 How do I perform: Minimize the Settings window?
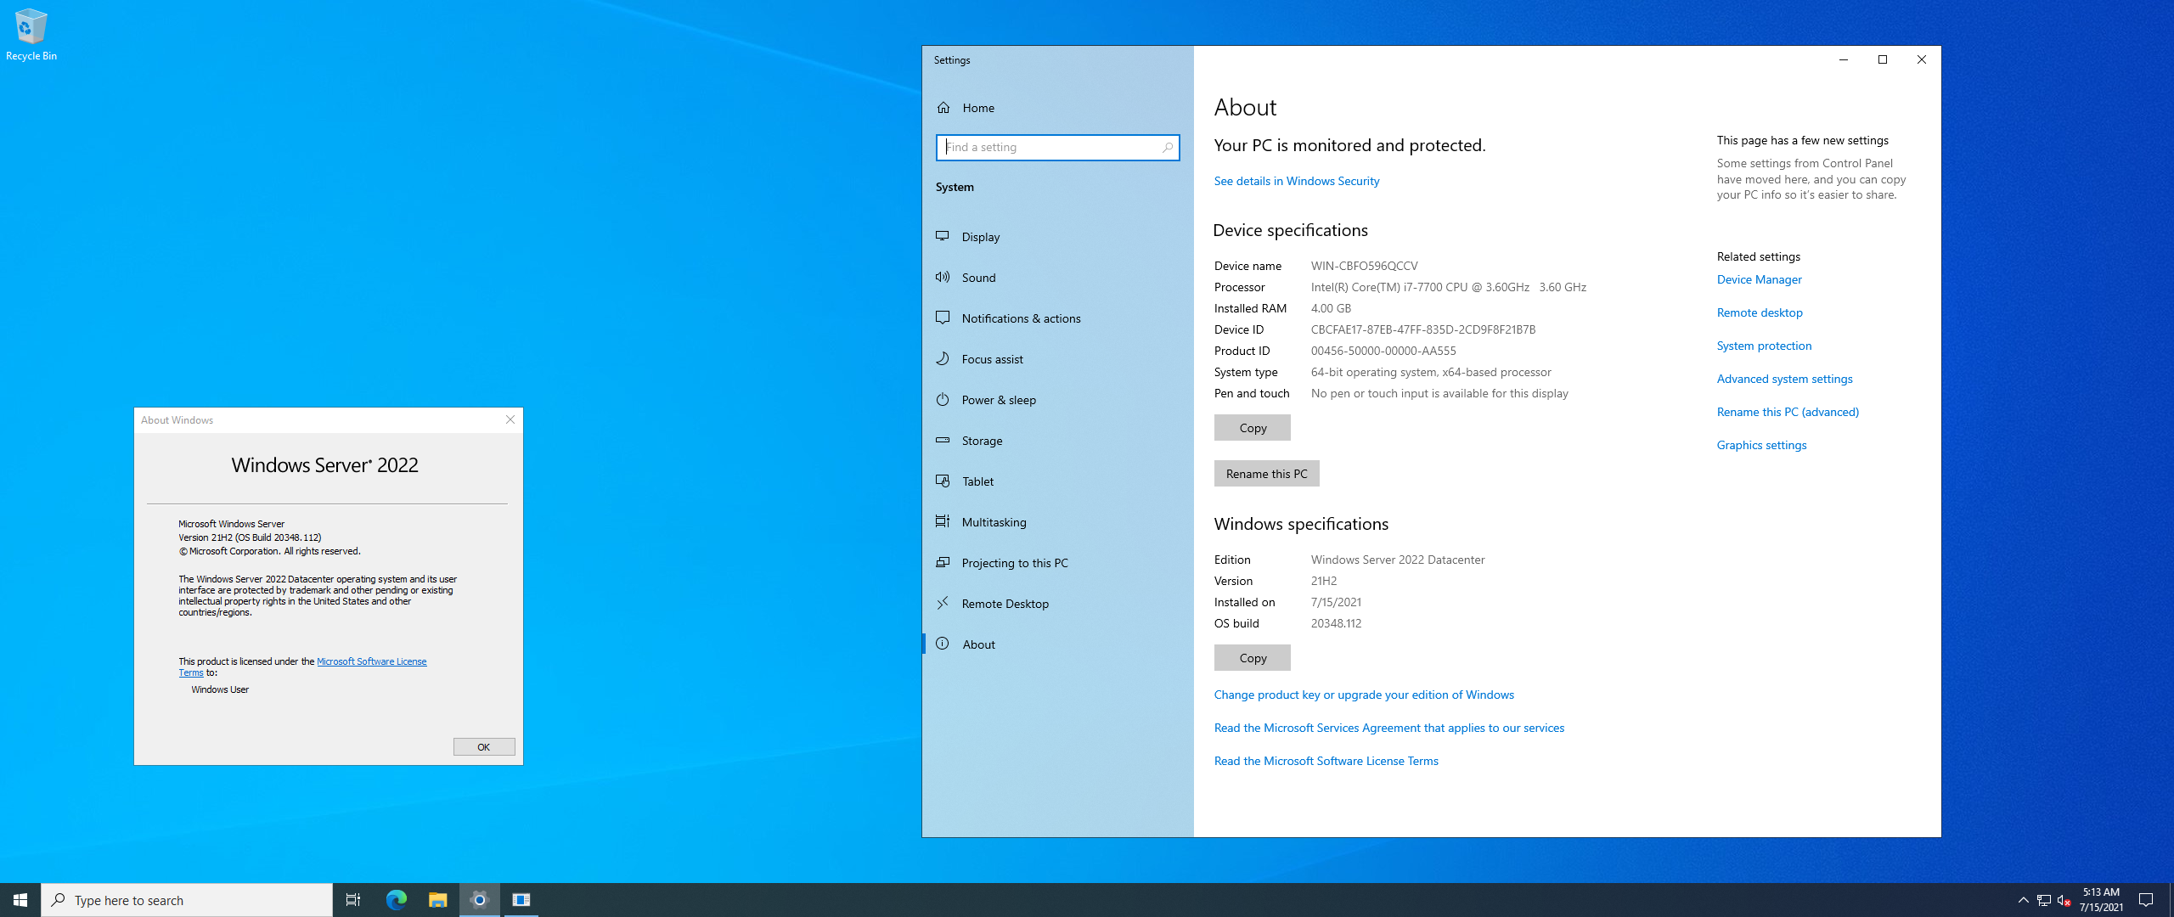point(1843,59)
